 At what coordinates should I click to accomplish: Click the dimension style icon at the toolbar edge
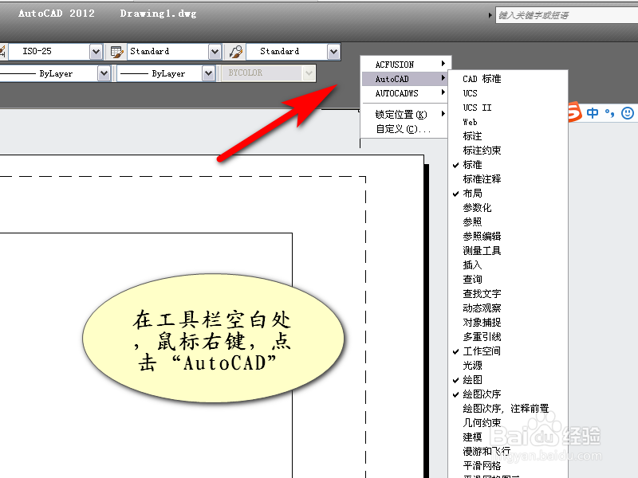2,52
